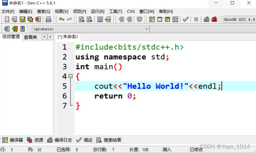
Task: Rebuild All with the grey grid icon
Action: tap(175, 19)
